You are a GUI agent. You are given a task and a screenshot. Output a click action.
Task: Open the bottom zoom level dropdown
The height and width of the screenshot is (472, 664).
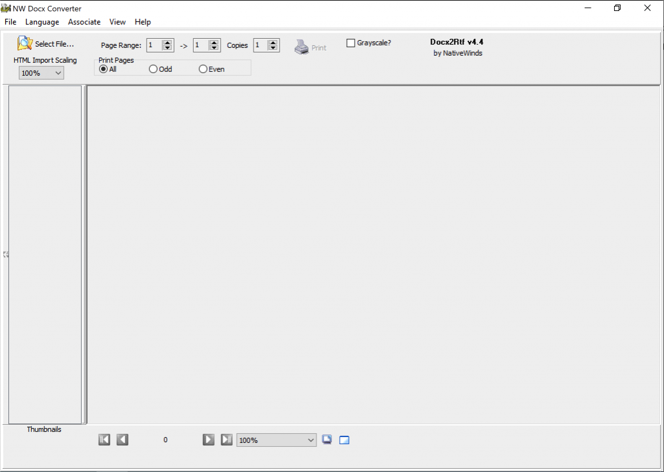(276, 440)
